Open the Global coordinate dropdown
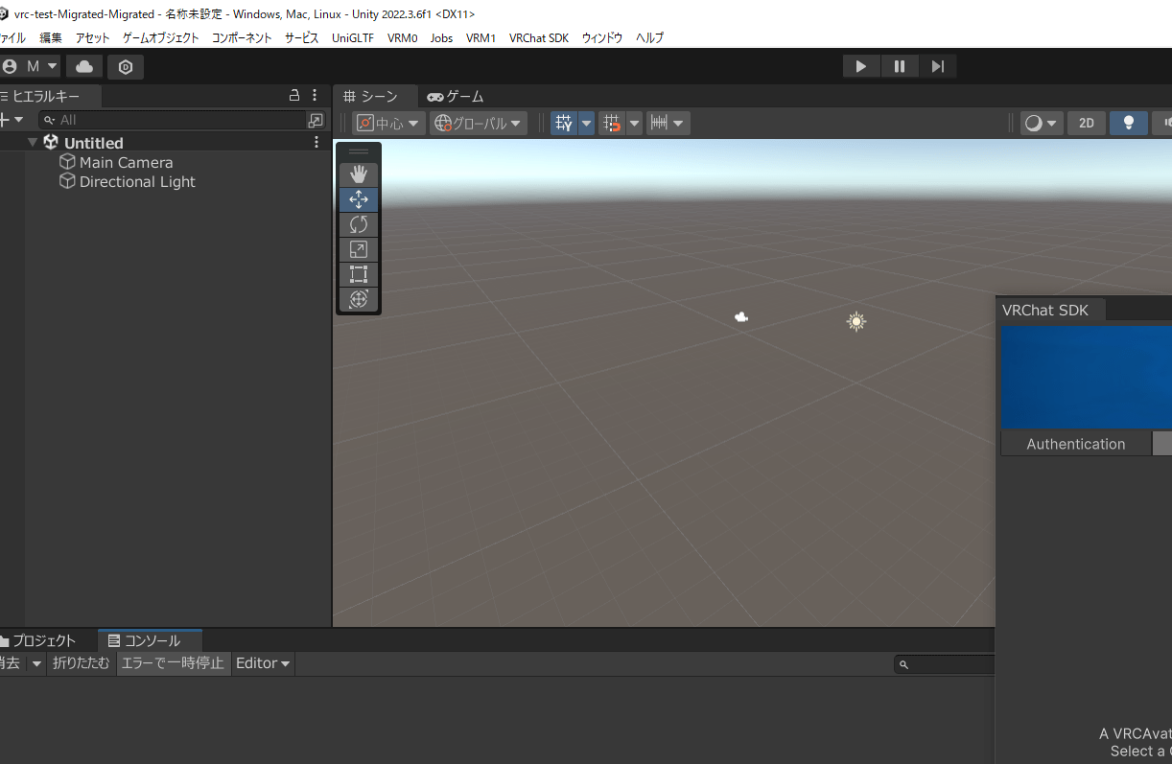 [x=479, y=123]
